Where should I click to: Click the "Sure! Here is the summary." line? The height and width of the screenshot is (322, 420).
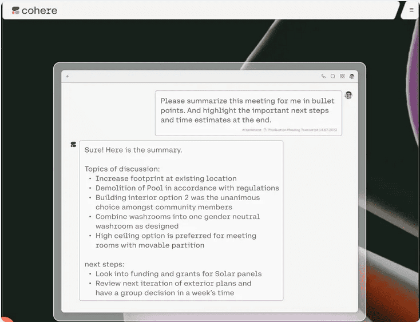pos(133,150)
